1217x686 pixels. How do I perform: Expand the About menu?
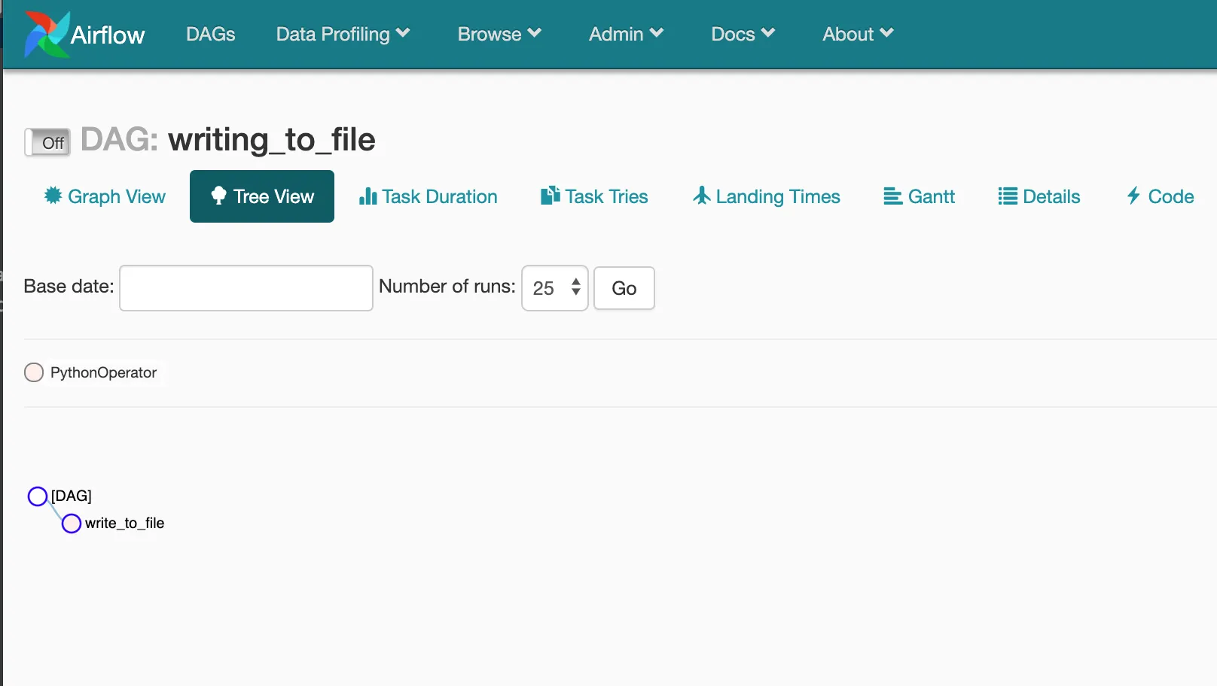coord(858,34)
